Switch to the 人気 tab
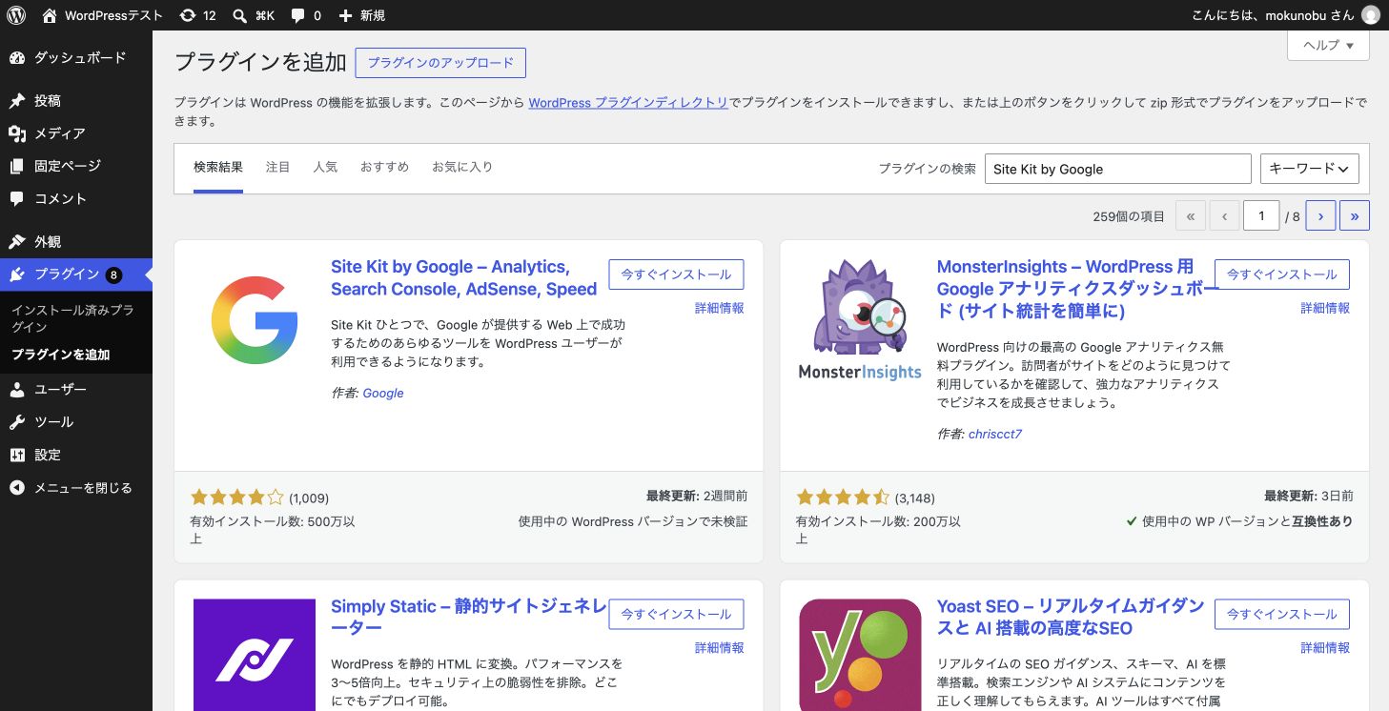The height and width of the screenshot is (711, 1389). pyautogui.click(x=325, y=167)
